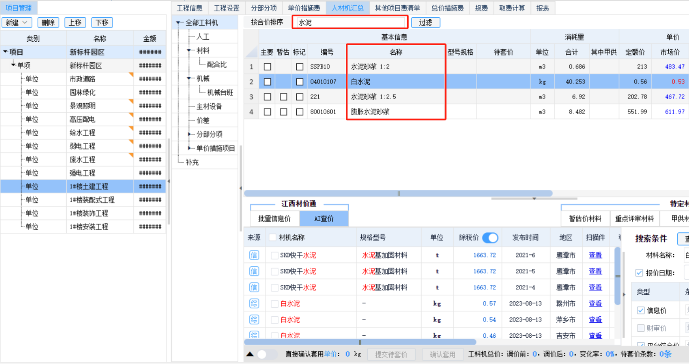
Task: Check the first SKD快干水泥 row checkbox
Action: 274,255
